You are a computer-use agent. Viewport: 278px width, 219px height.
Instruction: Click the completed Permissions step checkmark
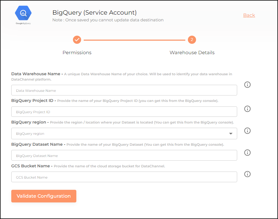77,40
